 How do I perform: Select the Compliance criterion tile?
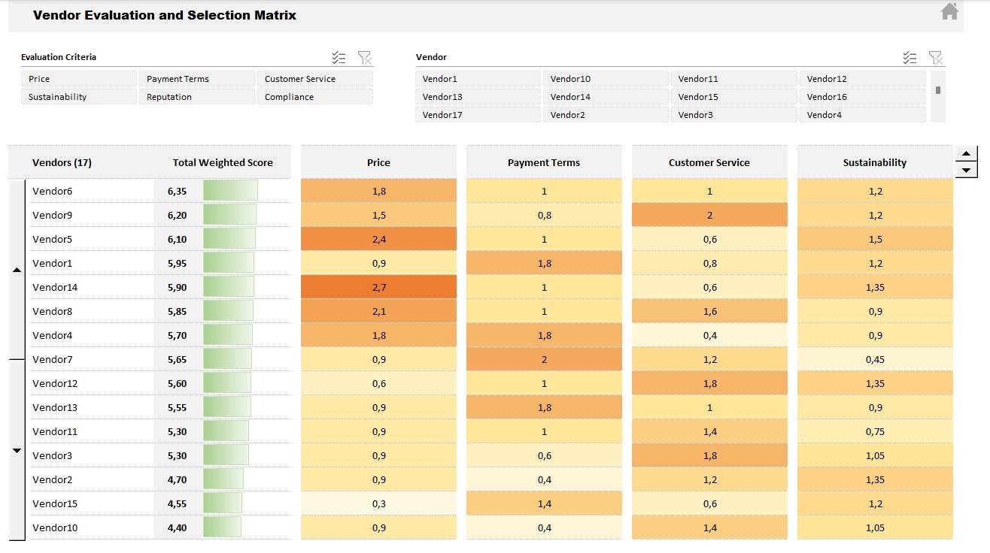(x=314, y=97)
